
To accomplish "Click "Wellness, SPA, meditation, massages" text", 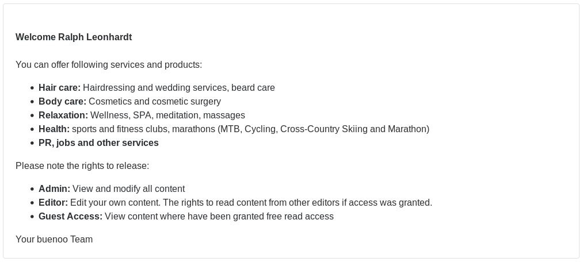I will (167, 115).
